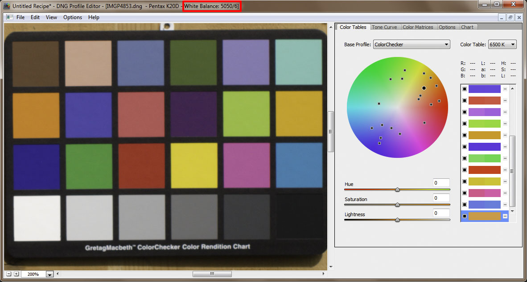527x282 pixels.
Task: Select the large black point on color wheel
Action: point(424,88)
